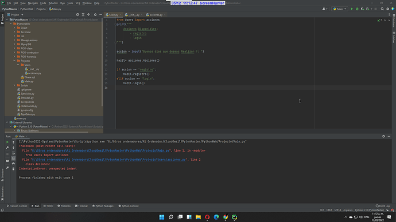
Task: Select Dbase.sql in the project tree
Action: [x=29, y=77]
